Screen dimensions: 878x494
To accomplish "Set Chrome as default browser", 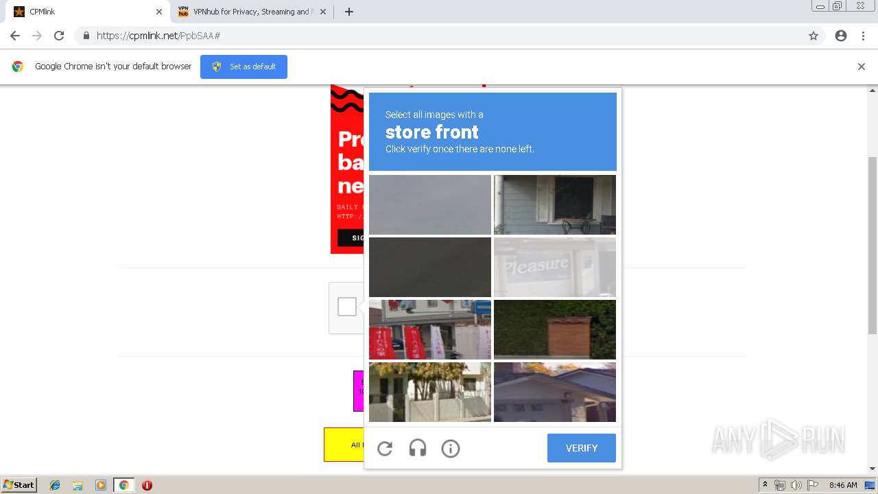I will point(244,67).
